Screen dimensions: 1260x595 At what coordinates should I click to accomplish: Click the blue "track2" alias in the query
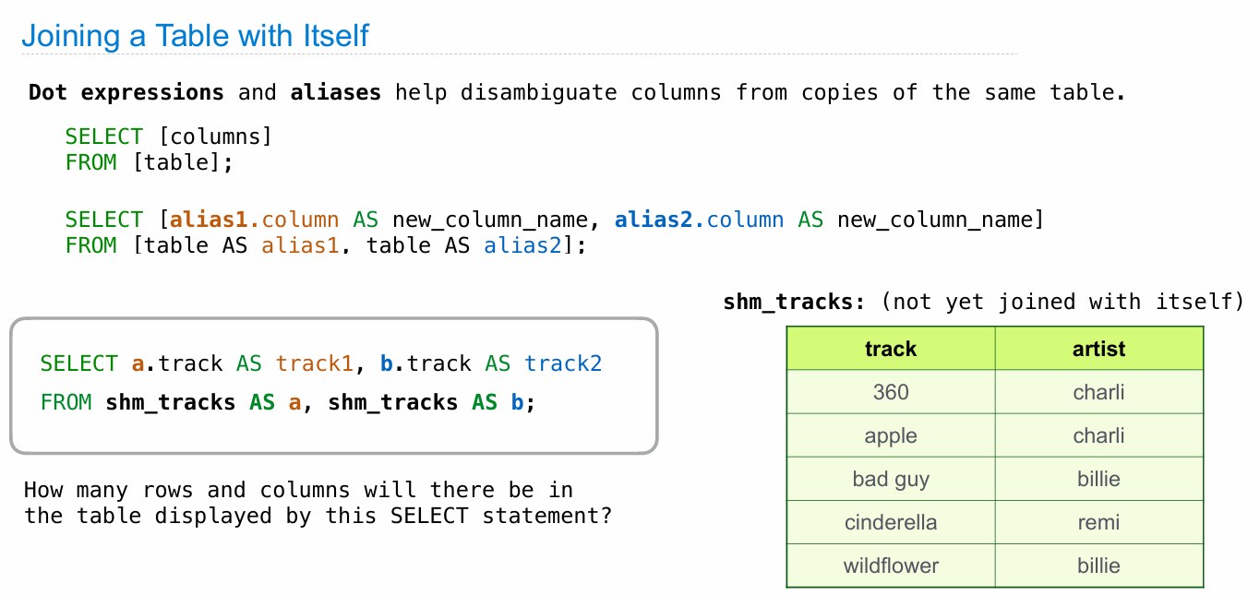coord(563,363)
